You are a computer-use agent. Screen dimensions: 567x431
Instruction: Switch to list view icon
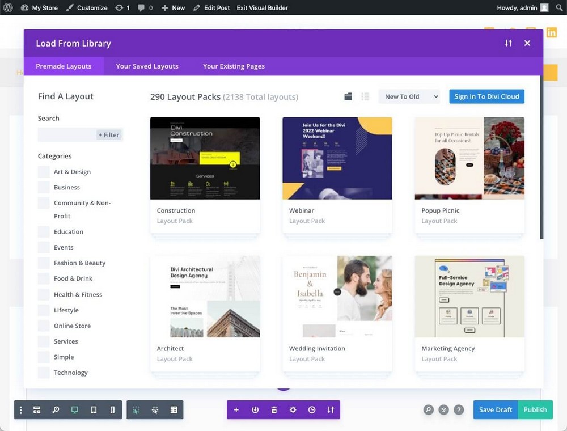coord(365,96)
